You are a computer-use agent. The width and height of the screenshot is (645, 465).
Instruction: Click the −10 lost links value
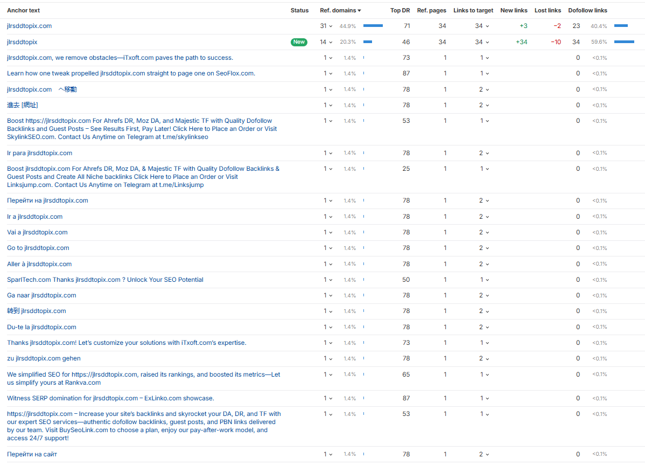(x=556, y=42)
